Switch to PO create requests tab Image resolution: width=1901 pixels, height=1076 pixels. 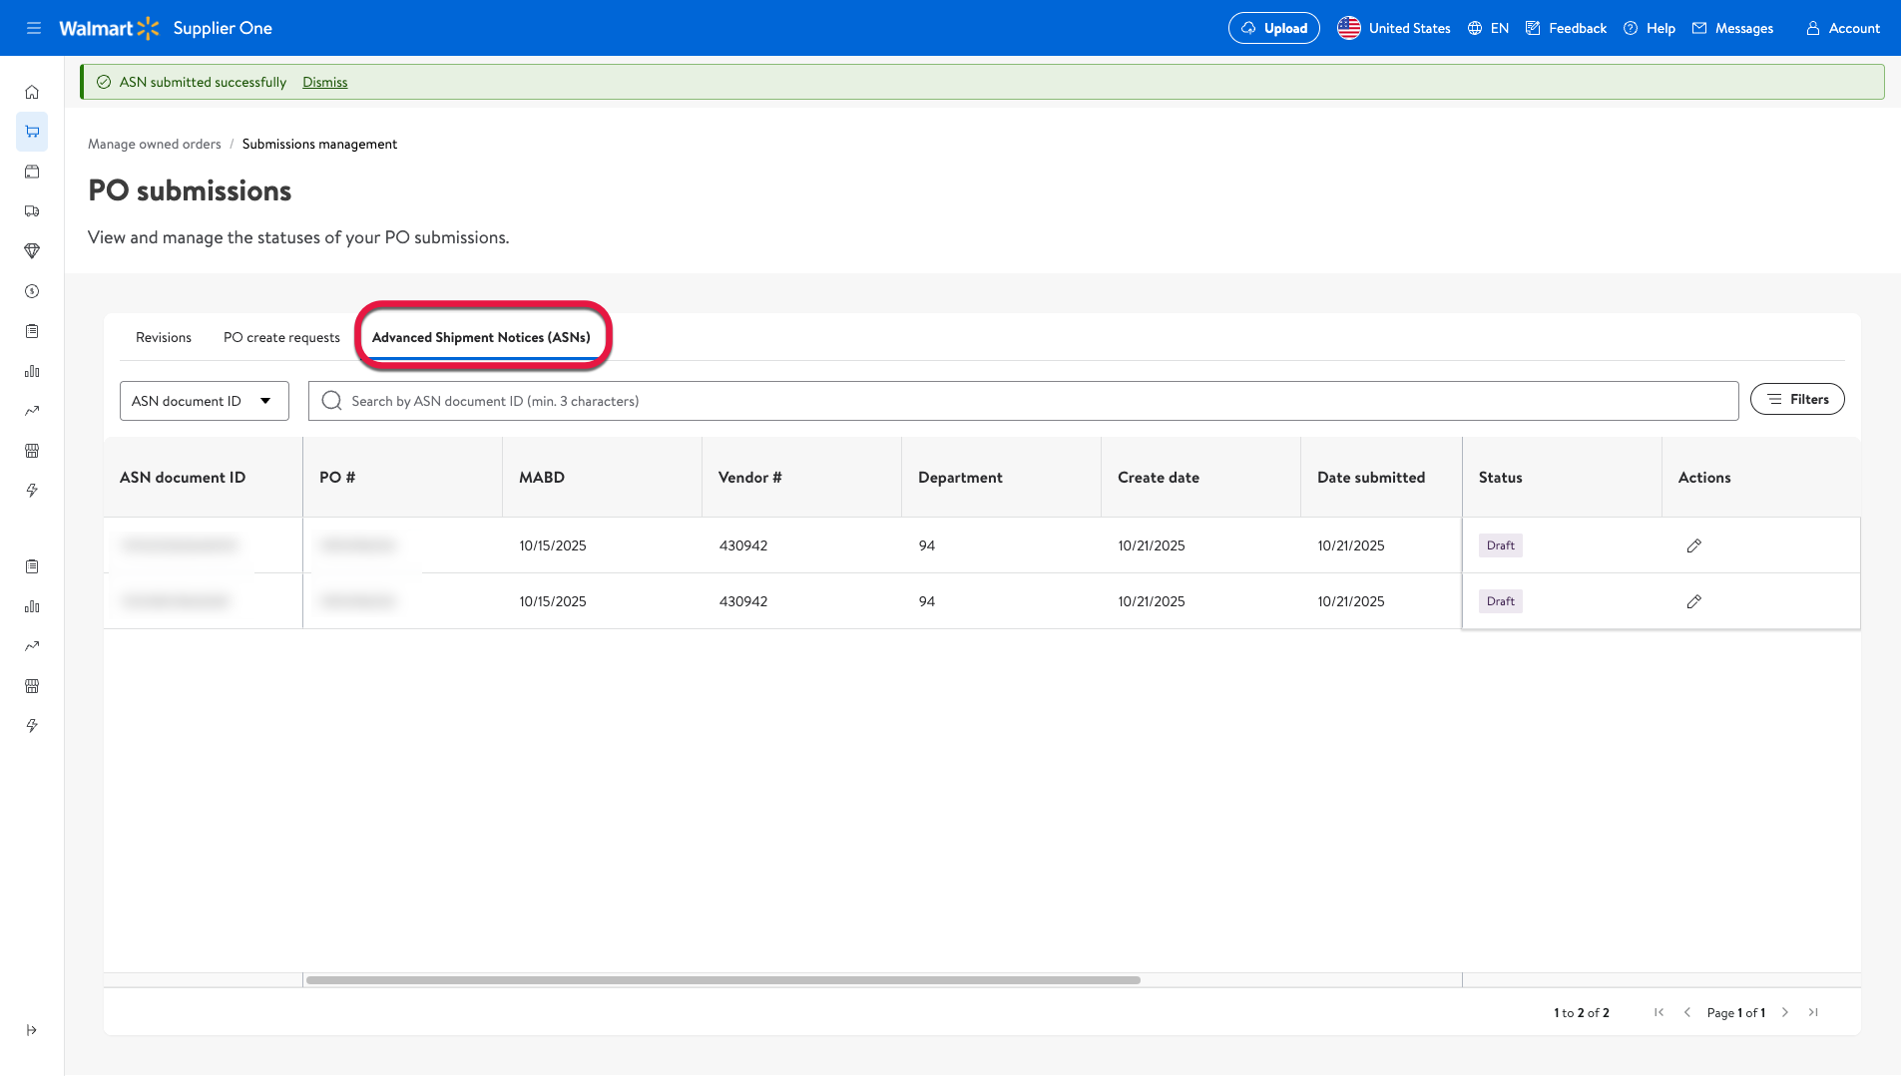pyautogui.click(x=281, y=338)
